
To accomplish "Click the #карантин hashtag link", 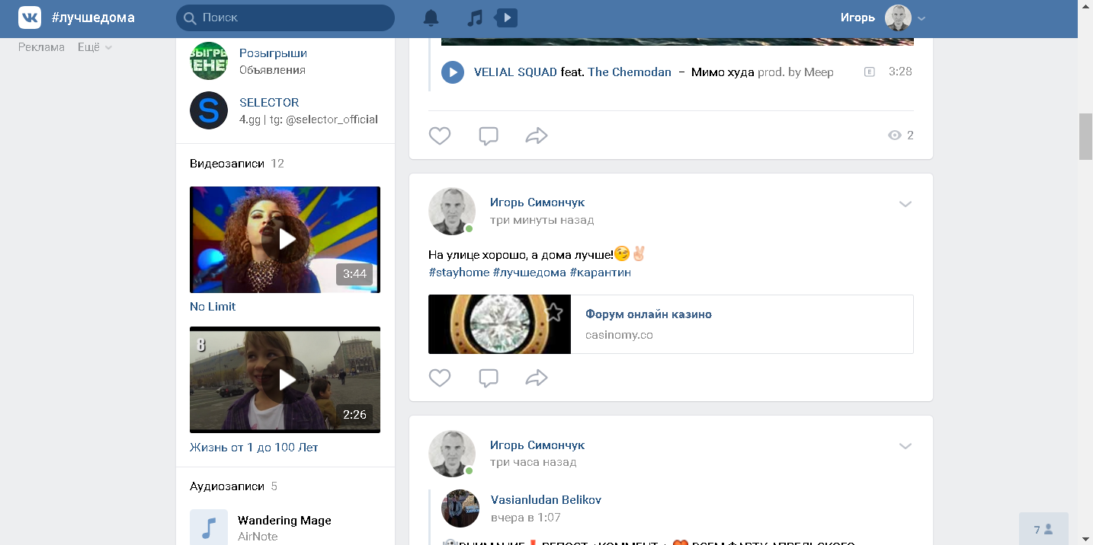I will [600, 272].
